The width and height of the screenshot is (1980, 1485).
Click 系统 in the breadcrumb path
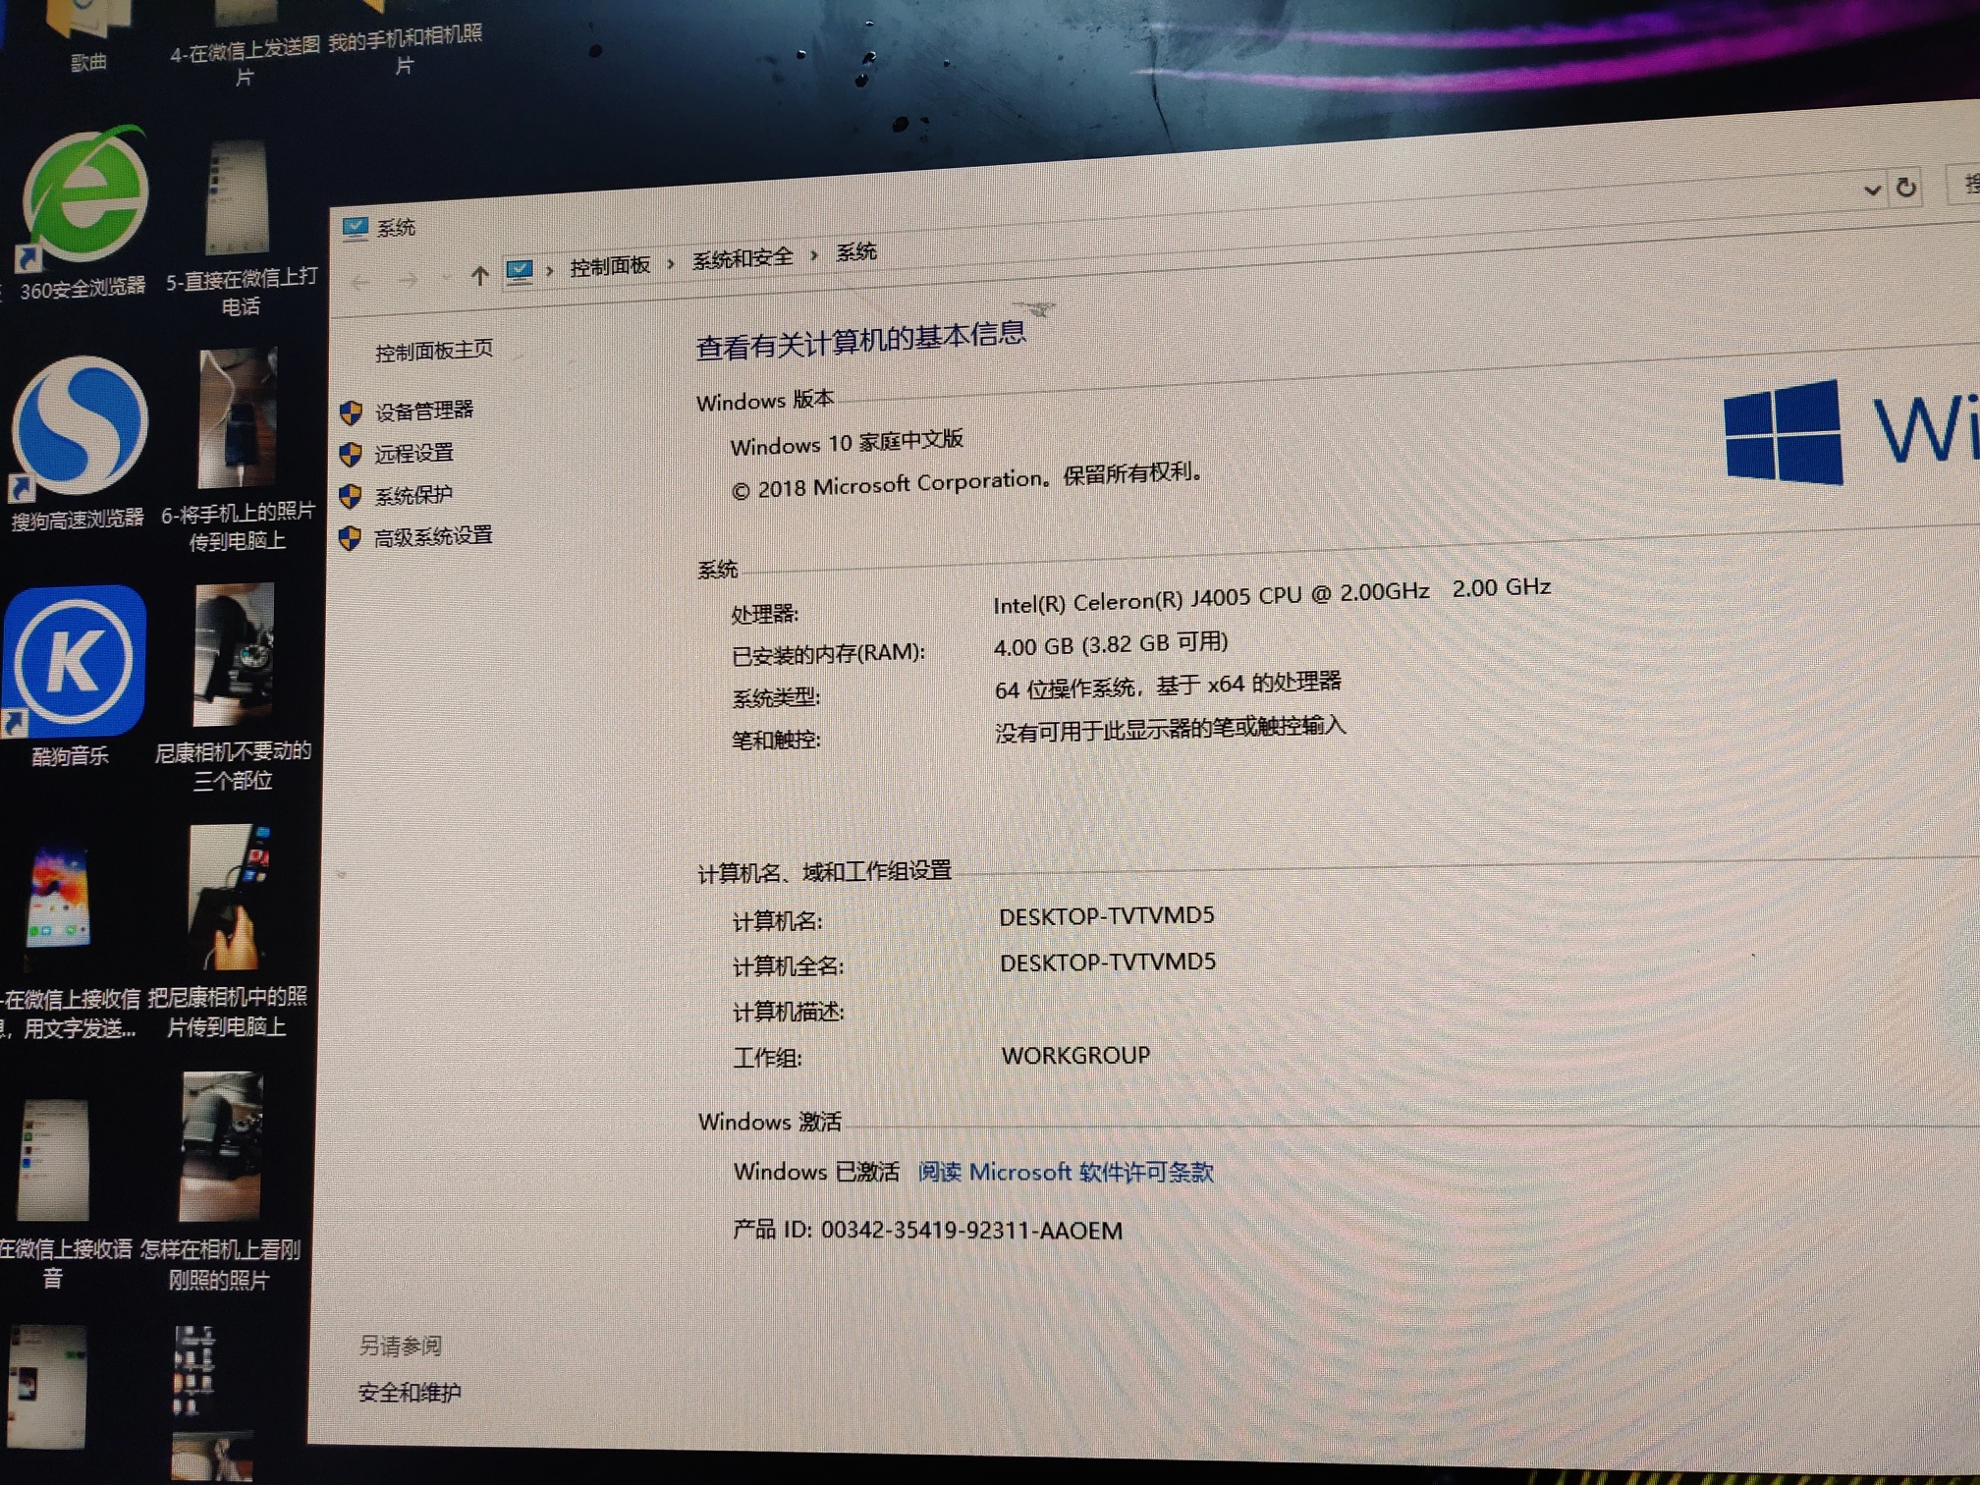pos(856,252)
